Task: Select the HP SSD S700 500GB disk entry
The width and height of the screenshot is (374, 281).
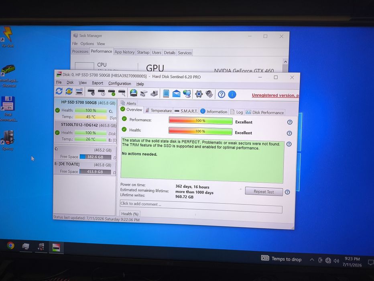Action: point(85,109)
